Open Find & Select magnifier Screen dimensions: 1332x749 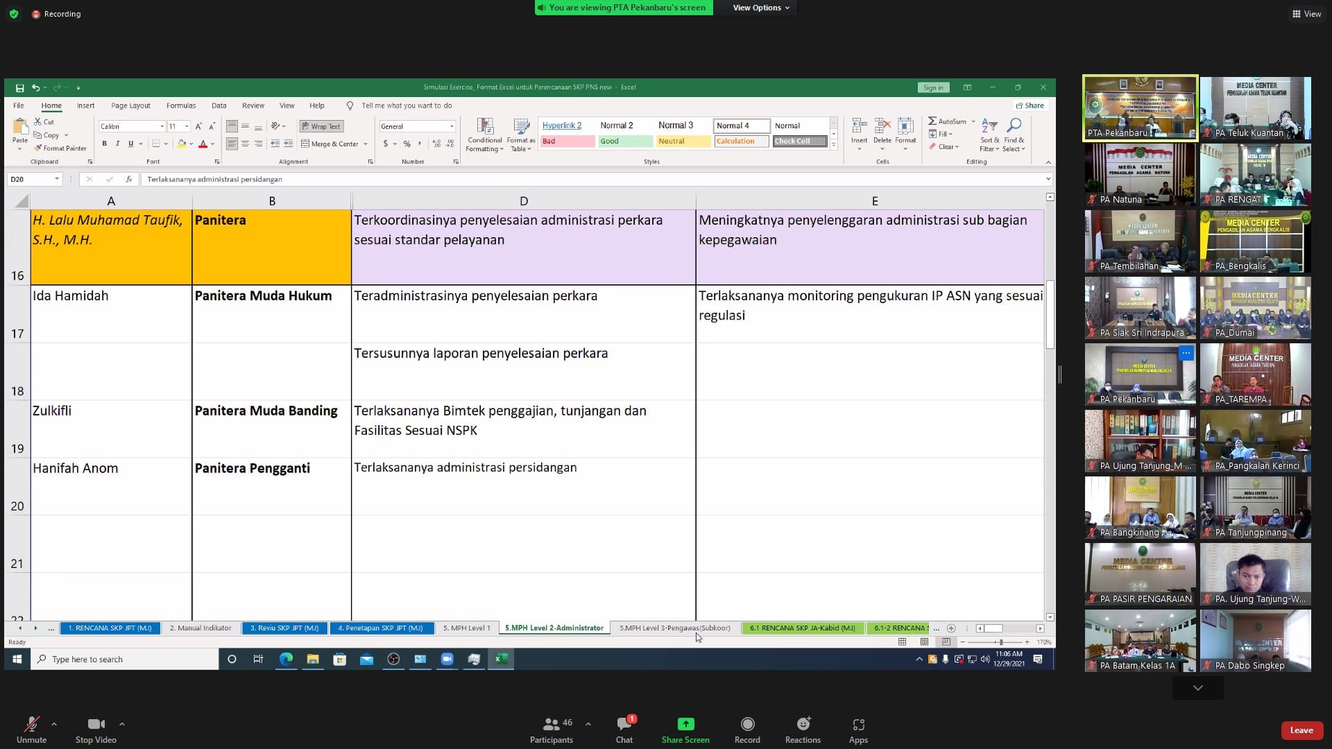tap(1014, 135)
